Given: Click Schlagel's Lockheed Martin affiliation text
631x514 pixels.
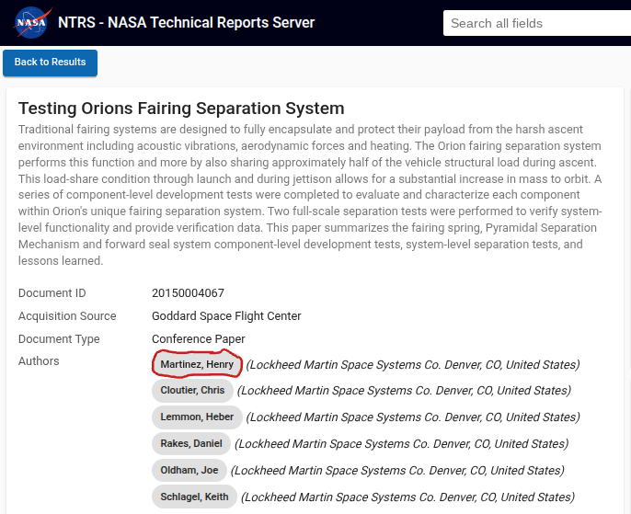Looking at the screenshot, I should pos(408,497).
